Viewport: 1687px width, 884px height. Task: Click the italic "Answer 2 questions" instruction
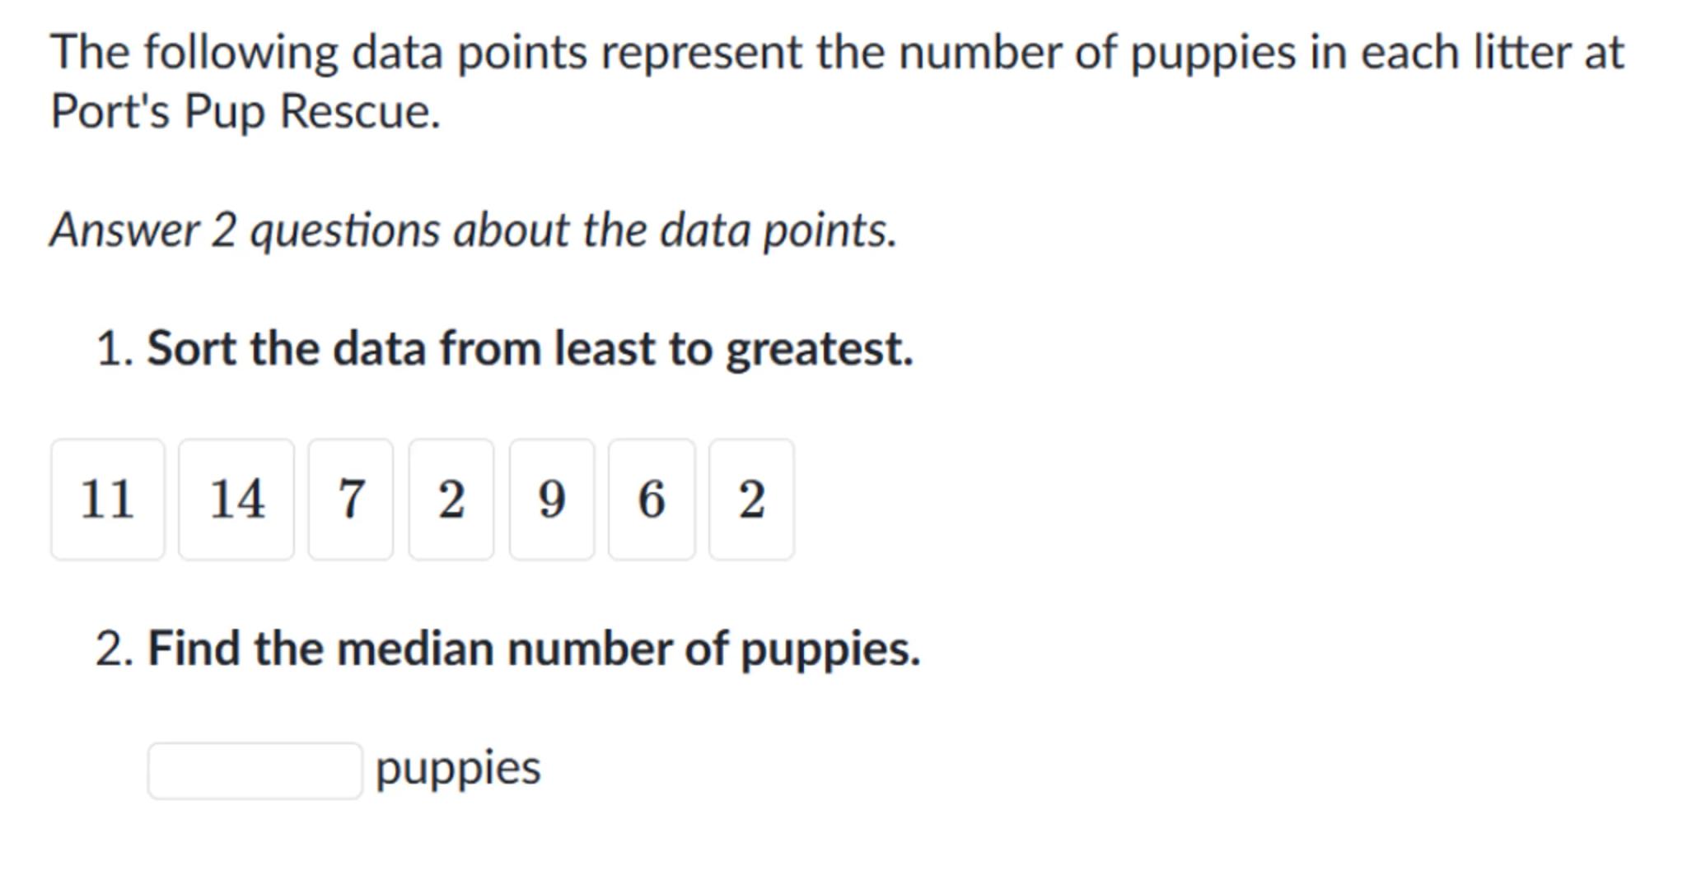click(474, 230)
